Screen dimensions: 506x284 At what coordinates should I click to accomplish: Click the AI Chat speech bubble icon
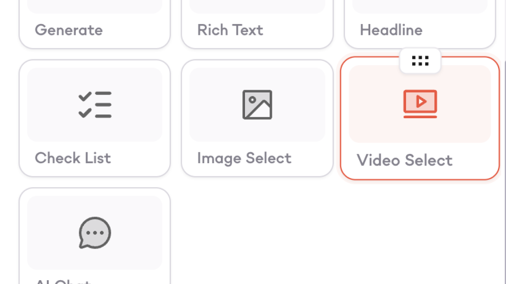coord(95,233)
